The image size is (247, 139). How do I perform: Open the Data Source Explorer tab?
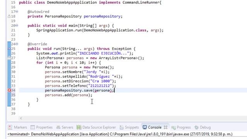click(96, 127)
